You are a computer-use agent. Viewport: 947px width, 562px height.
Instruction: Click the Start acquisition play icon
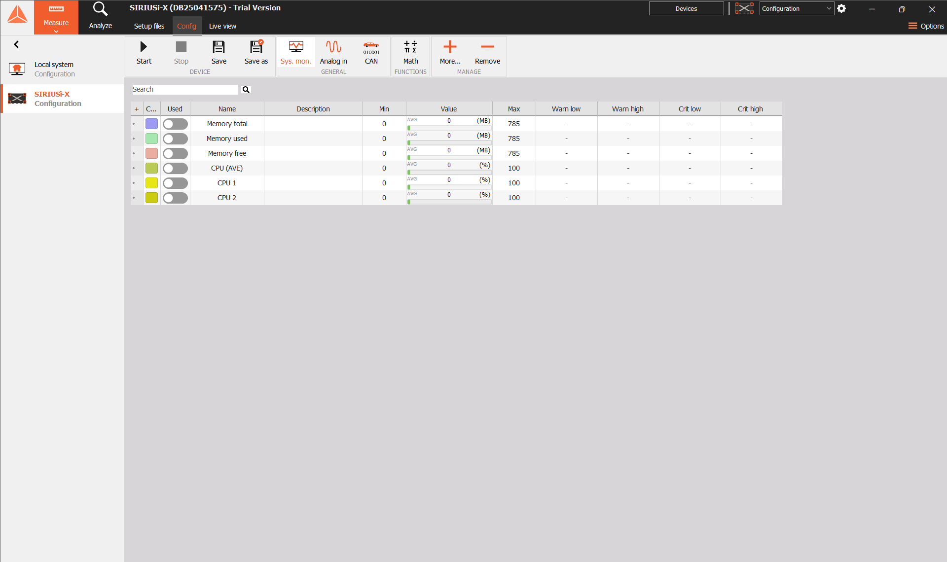(144, 47)
